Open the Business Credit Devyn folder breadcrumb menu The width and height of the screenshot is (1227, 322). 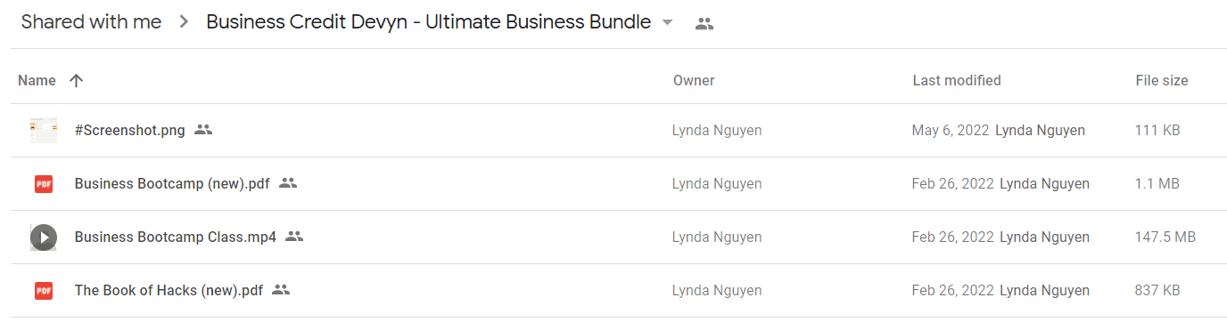429,23
